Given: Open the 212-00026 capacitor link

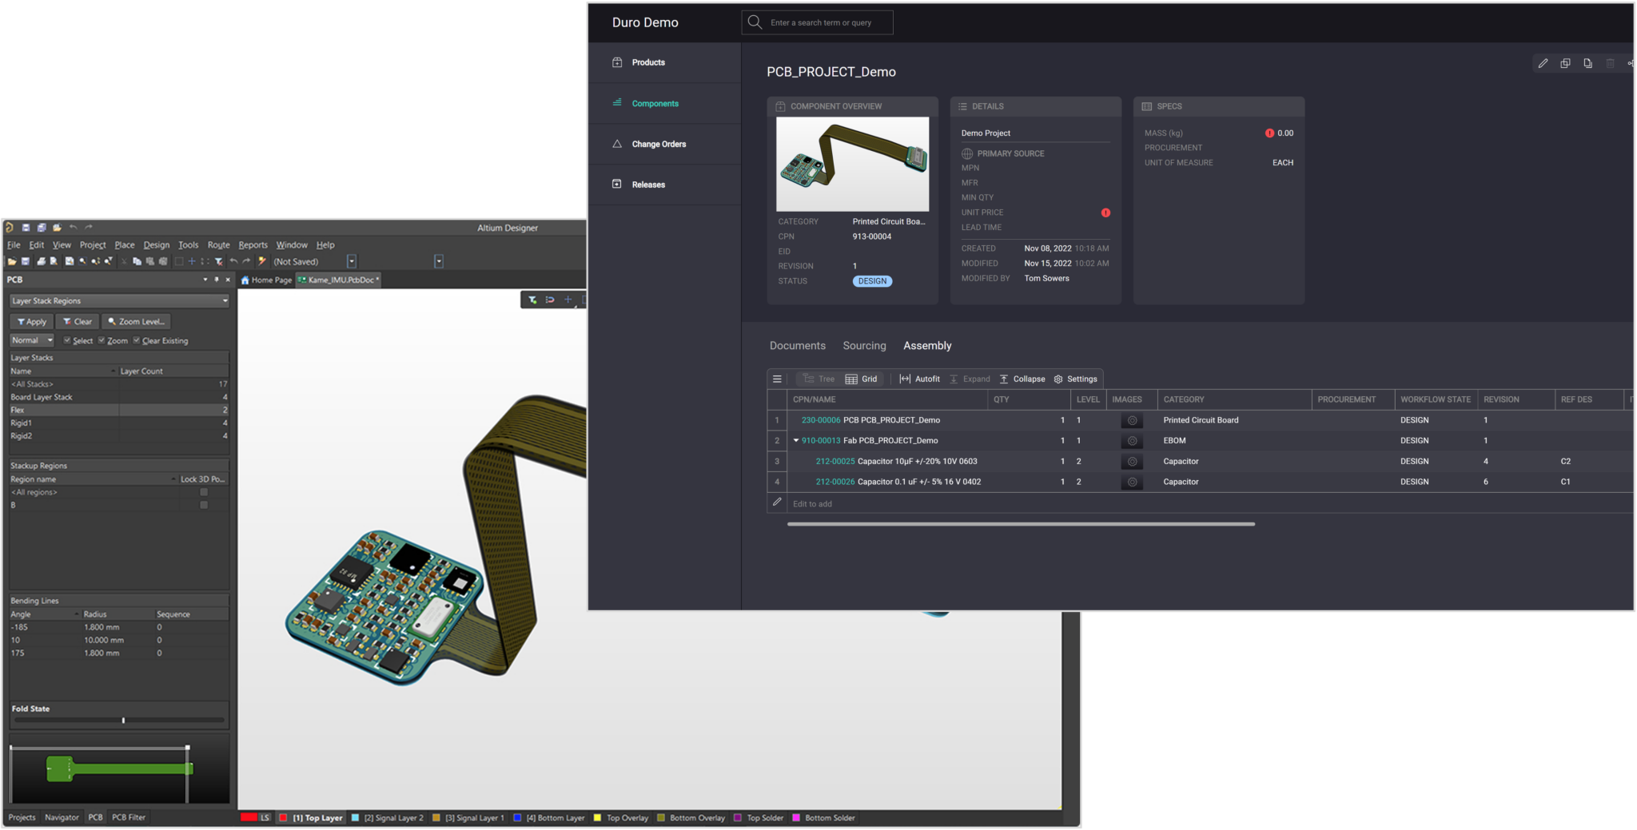Looking at the screenshot, I should [x=834, y=482].
